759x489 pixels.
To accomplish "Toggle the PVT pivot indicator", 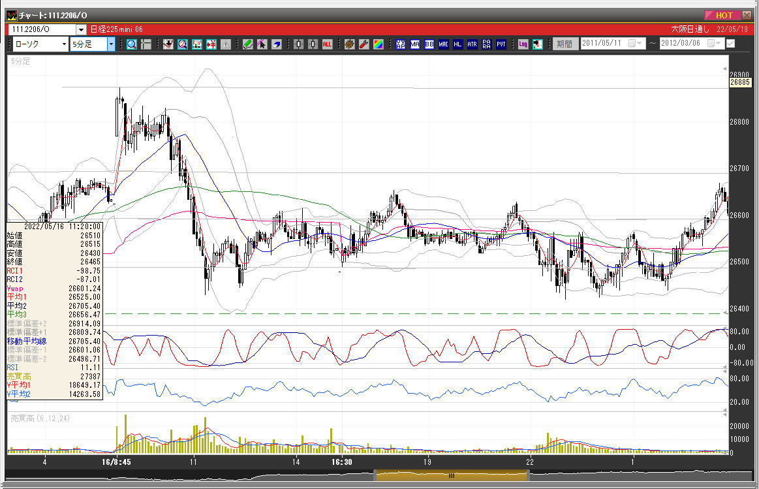I will [501, 44].
